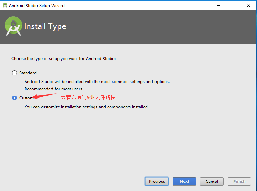
Task: Minimize the Setup Wizard window
Action: 219,5
